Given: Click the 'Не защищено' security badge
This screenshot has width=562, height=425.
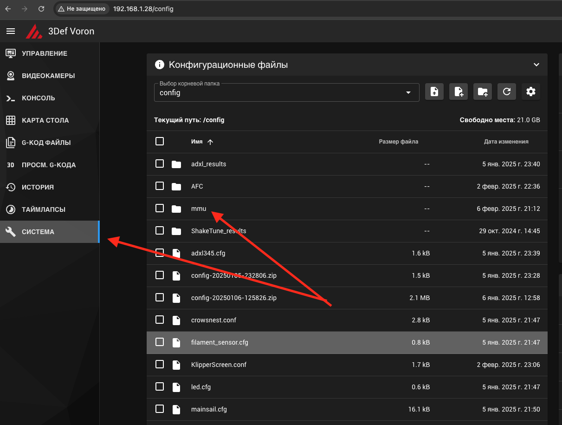Looking at the screenshot, I should click(82, 8).
